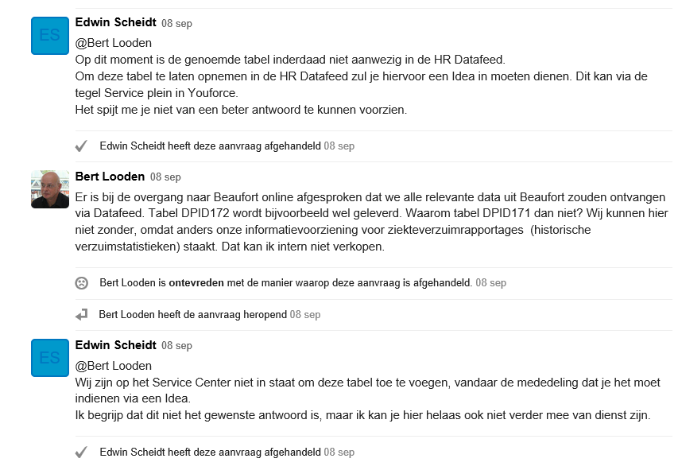Open the Edwin Scheidt author name in the last reply
Image resolution: width=678 pixels, height=474 pixels.
(115, 345)
